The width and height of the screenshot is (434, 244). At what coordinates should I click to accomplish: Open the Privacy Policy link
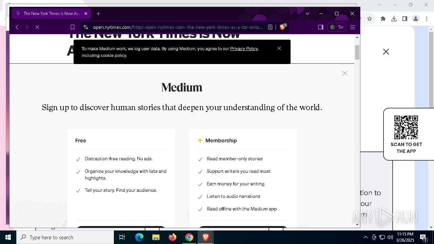[244, 48]
